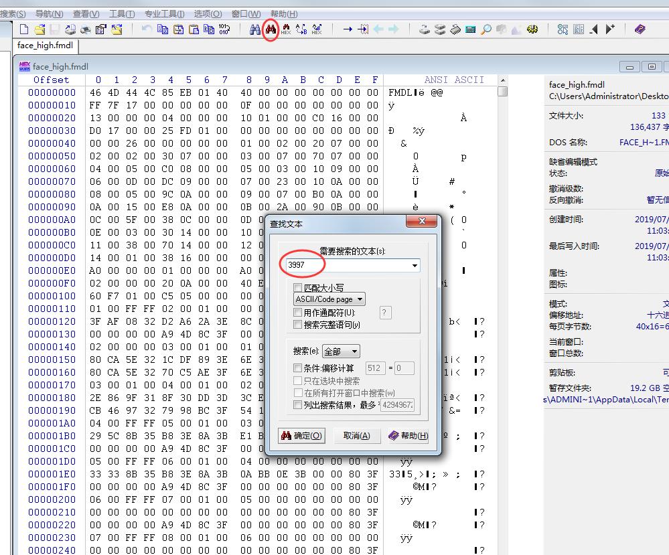Open the 工具(T) menu
The image size is (669, 555).
pos(121,13)
